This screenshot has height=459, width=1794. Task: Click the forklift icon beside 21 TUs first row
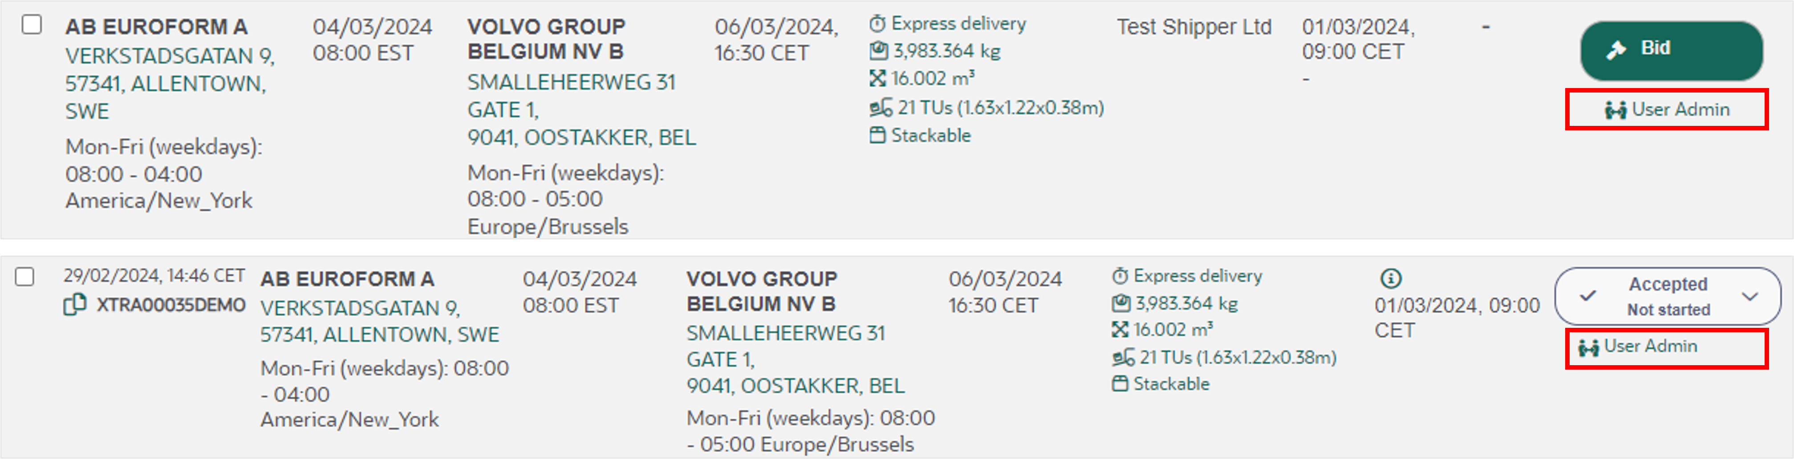click(880, 108)
